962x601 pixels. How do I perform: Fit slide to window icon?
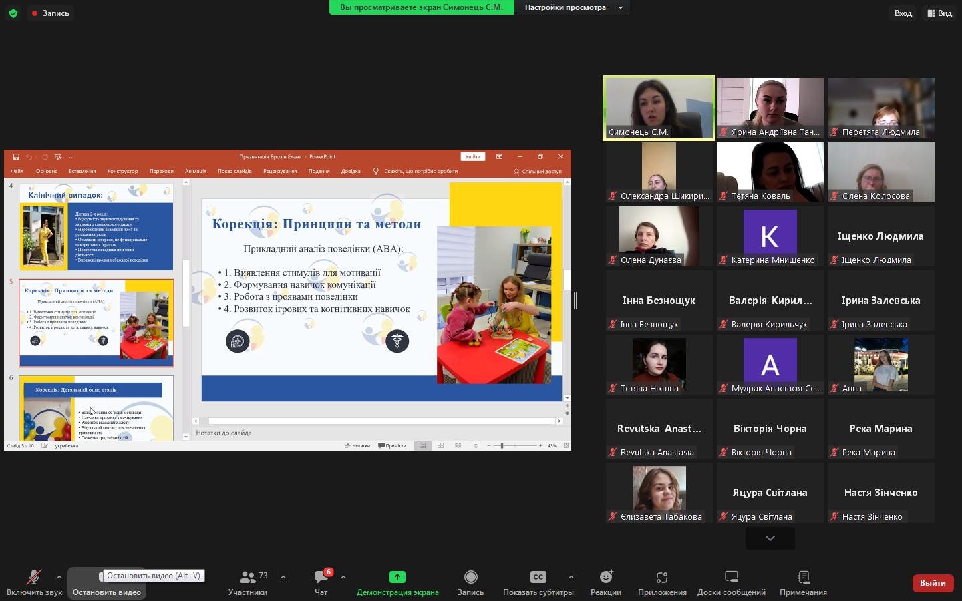(566, 445)
